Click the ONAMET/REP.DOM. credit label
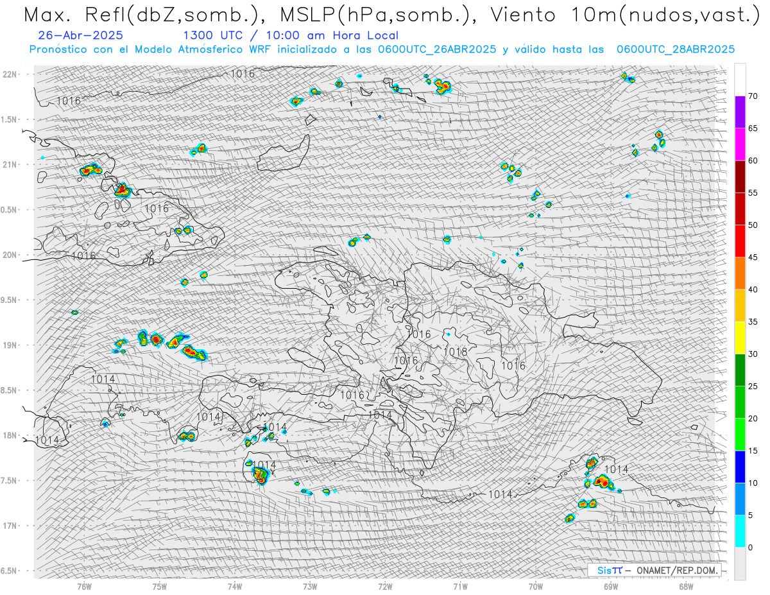770x595 pixels. tap(677, 570)
